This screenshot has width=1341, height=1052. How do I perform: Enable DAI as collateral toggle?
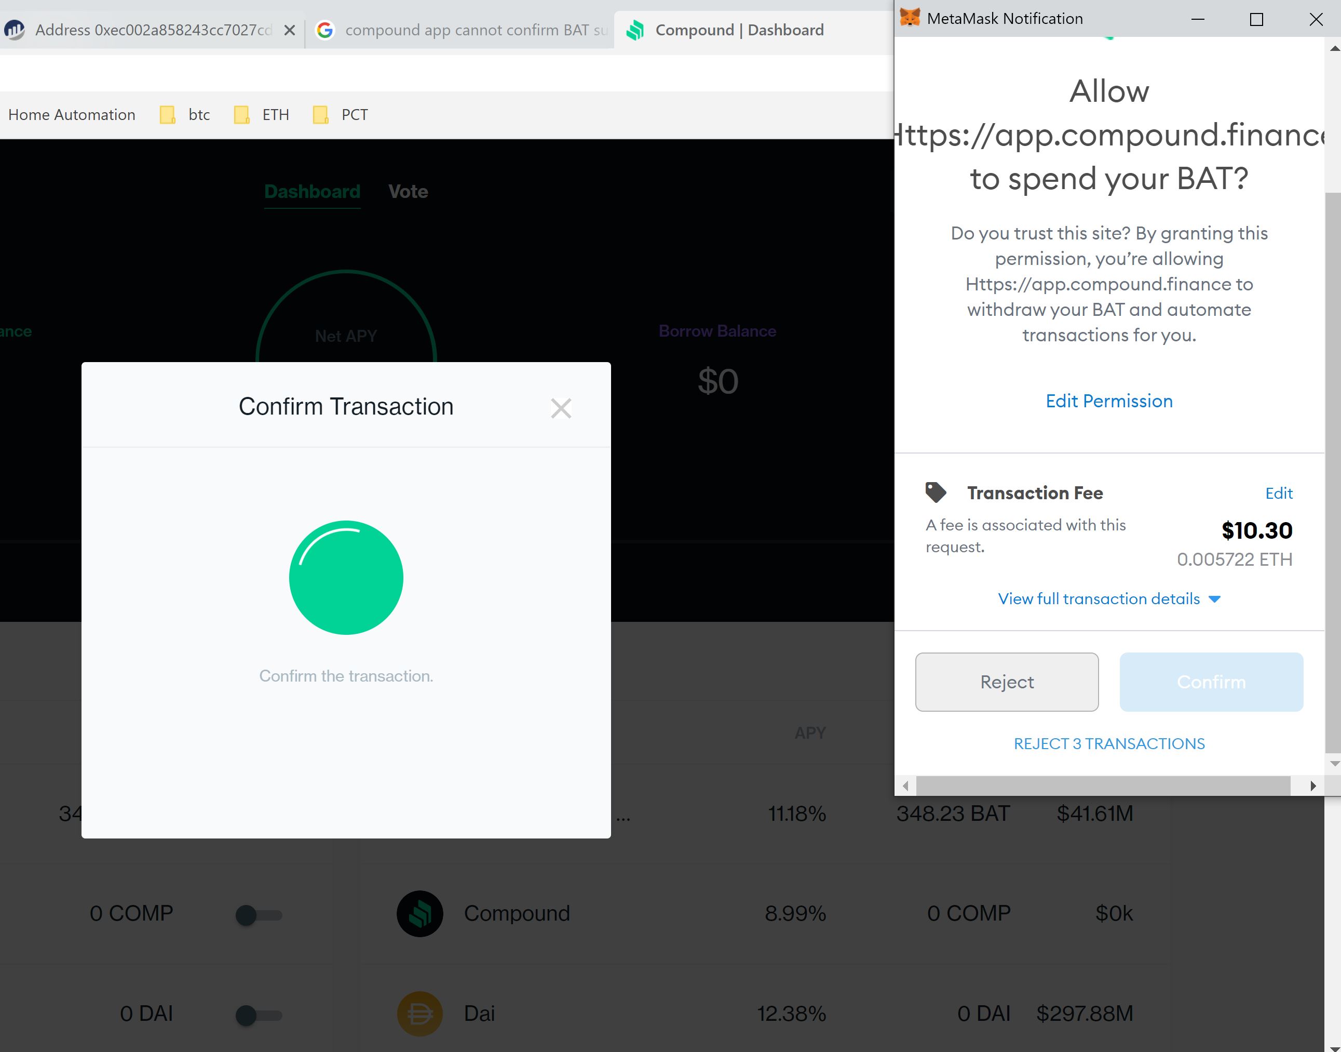pyautogui.click(x=258, y=1015)
